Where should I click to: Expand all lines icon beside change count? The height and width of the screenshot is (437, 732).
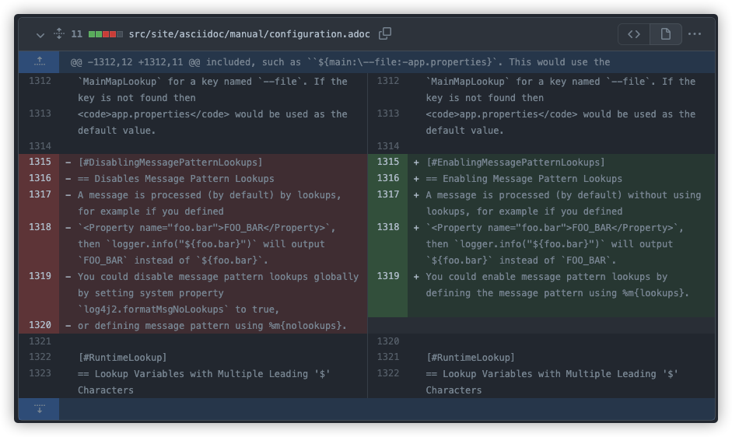pyautogui.click(x=59, y=33)
